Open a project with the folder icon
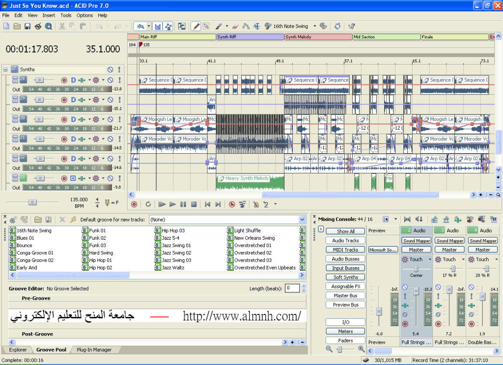This screenshot has width=503, height=365. 17,27
